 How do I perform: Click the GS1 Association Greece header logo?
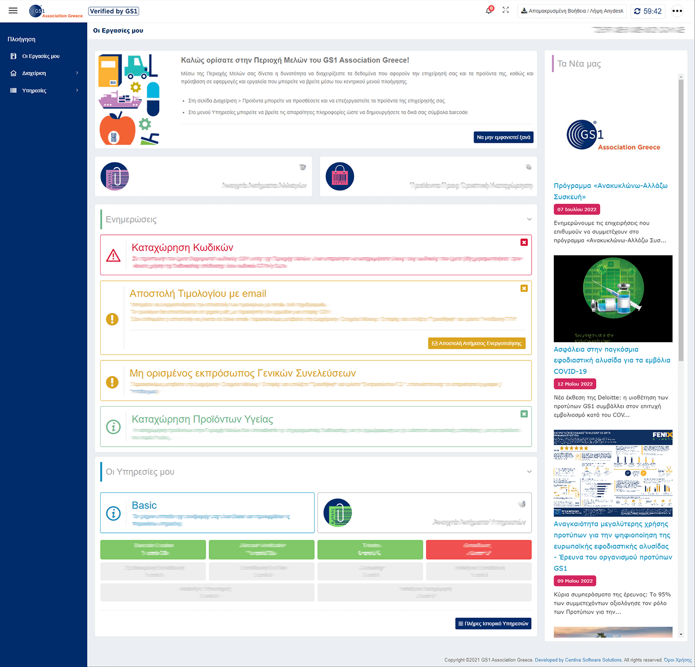(56, 11)
